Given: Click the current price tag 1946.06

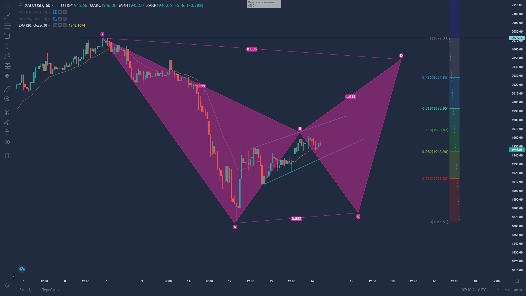Looking at the screenshot, I should tap(517, 150).
